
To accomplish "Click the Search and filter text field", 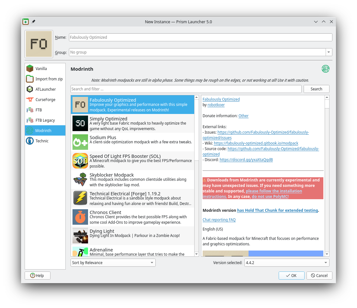I will click(186, 89).
